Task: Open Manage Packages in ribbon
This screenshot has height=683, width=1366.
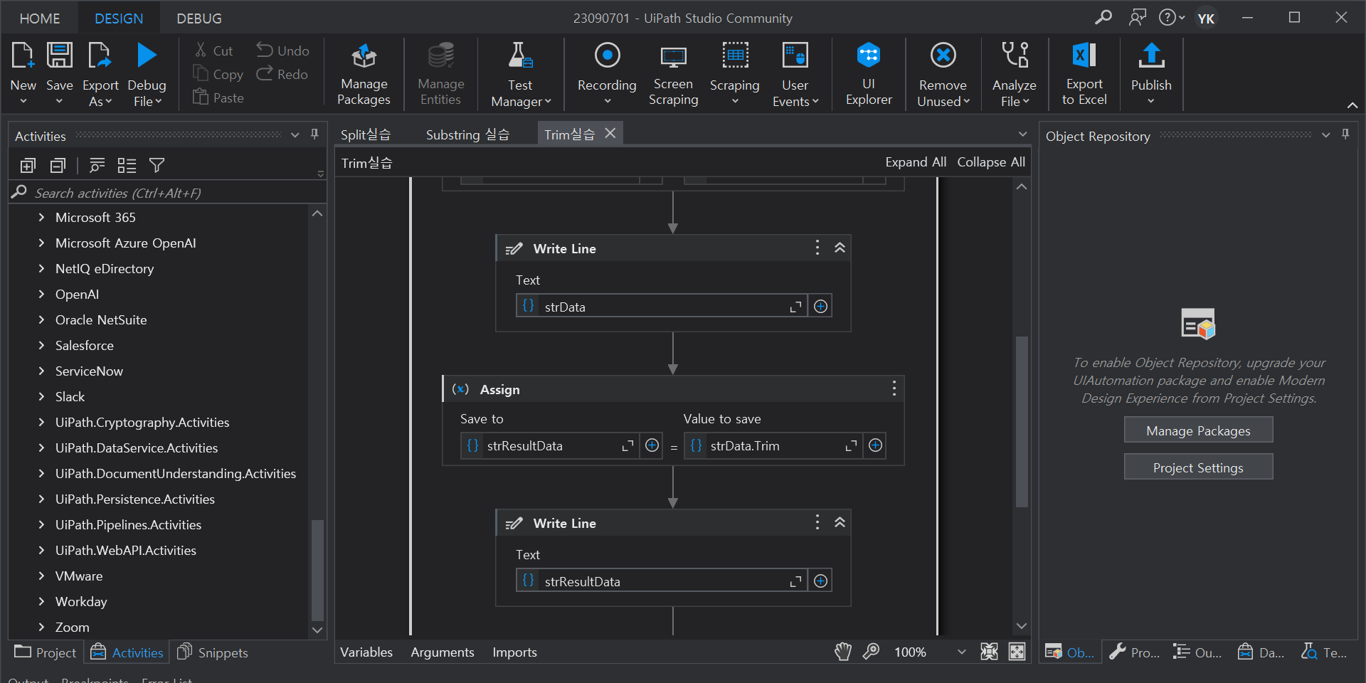Action: [364, 75]
